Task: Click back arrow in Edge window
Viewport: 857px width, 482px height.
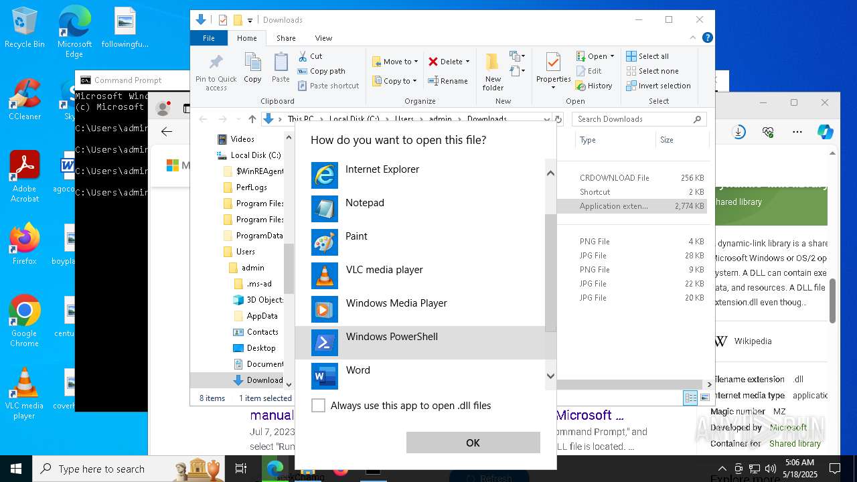Action: (x=167, y=132)
